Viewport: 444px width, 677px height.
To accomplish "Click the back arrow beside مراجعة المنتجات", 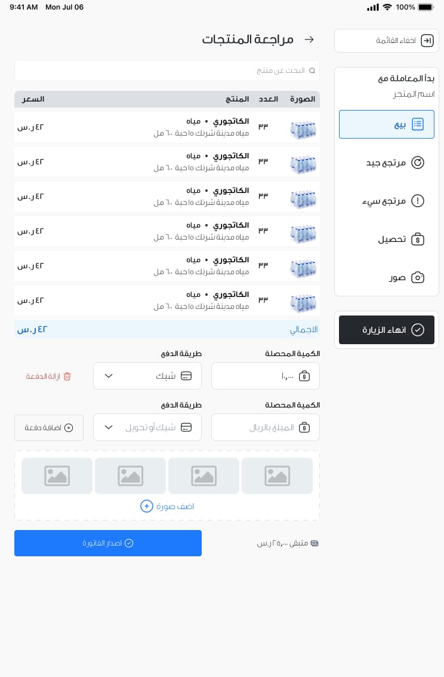I will 309,39.
